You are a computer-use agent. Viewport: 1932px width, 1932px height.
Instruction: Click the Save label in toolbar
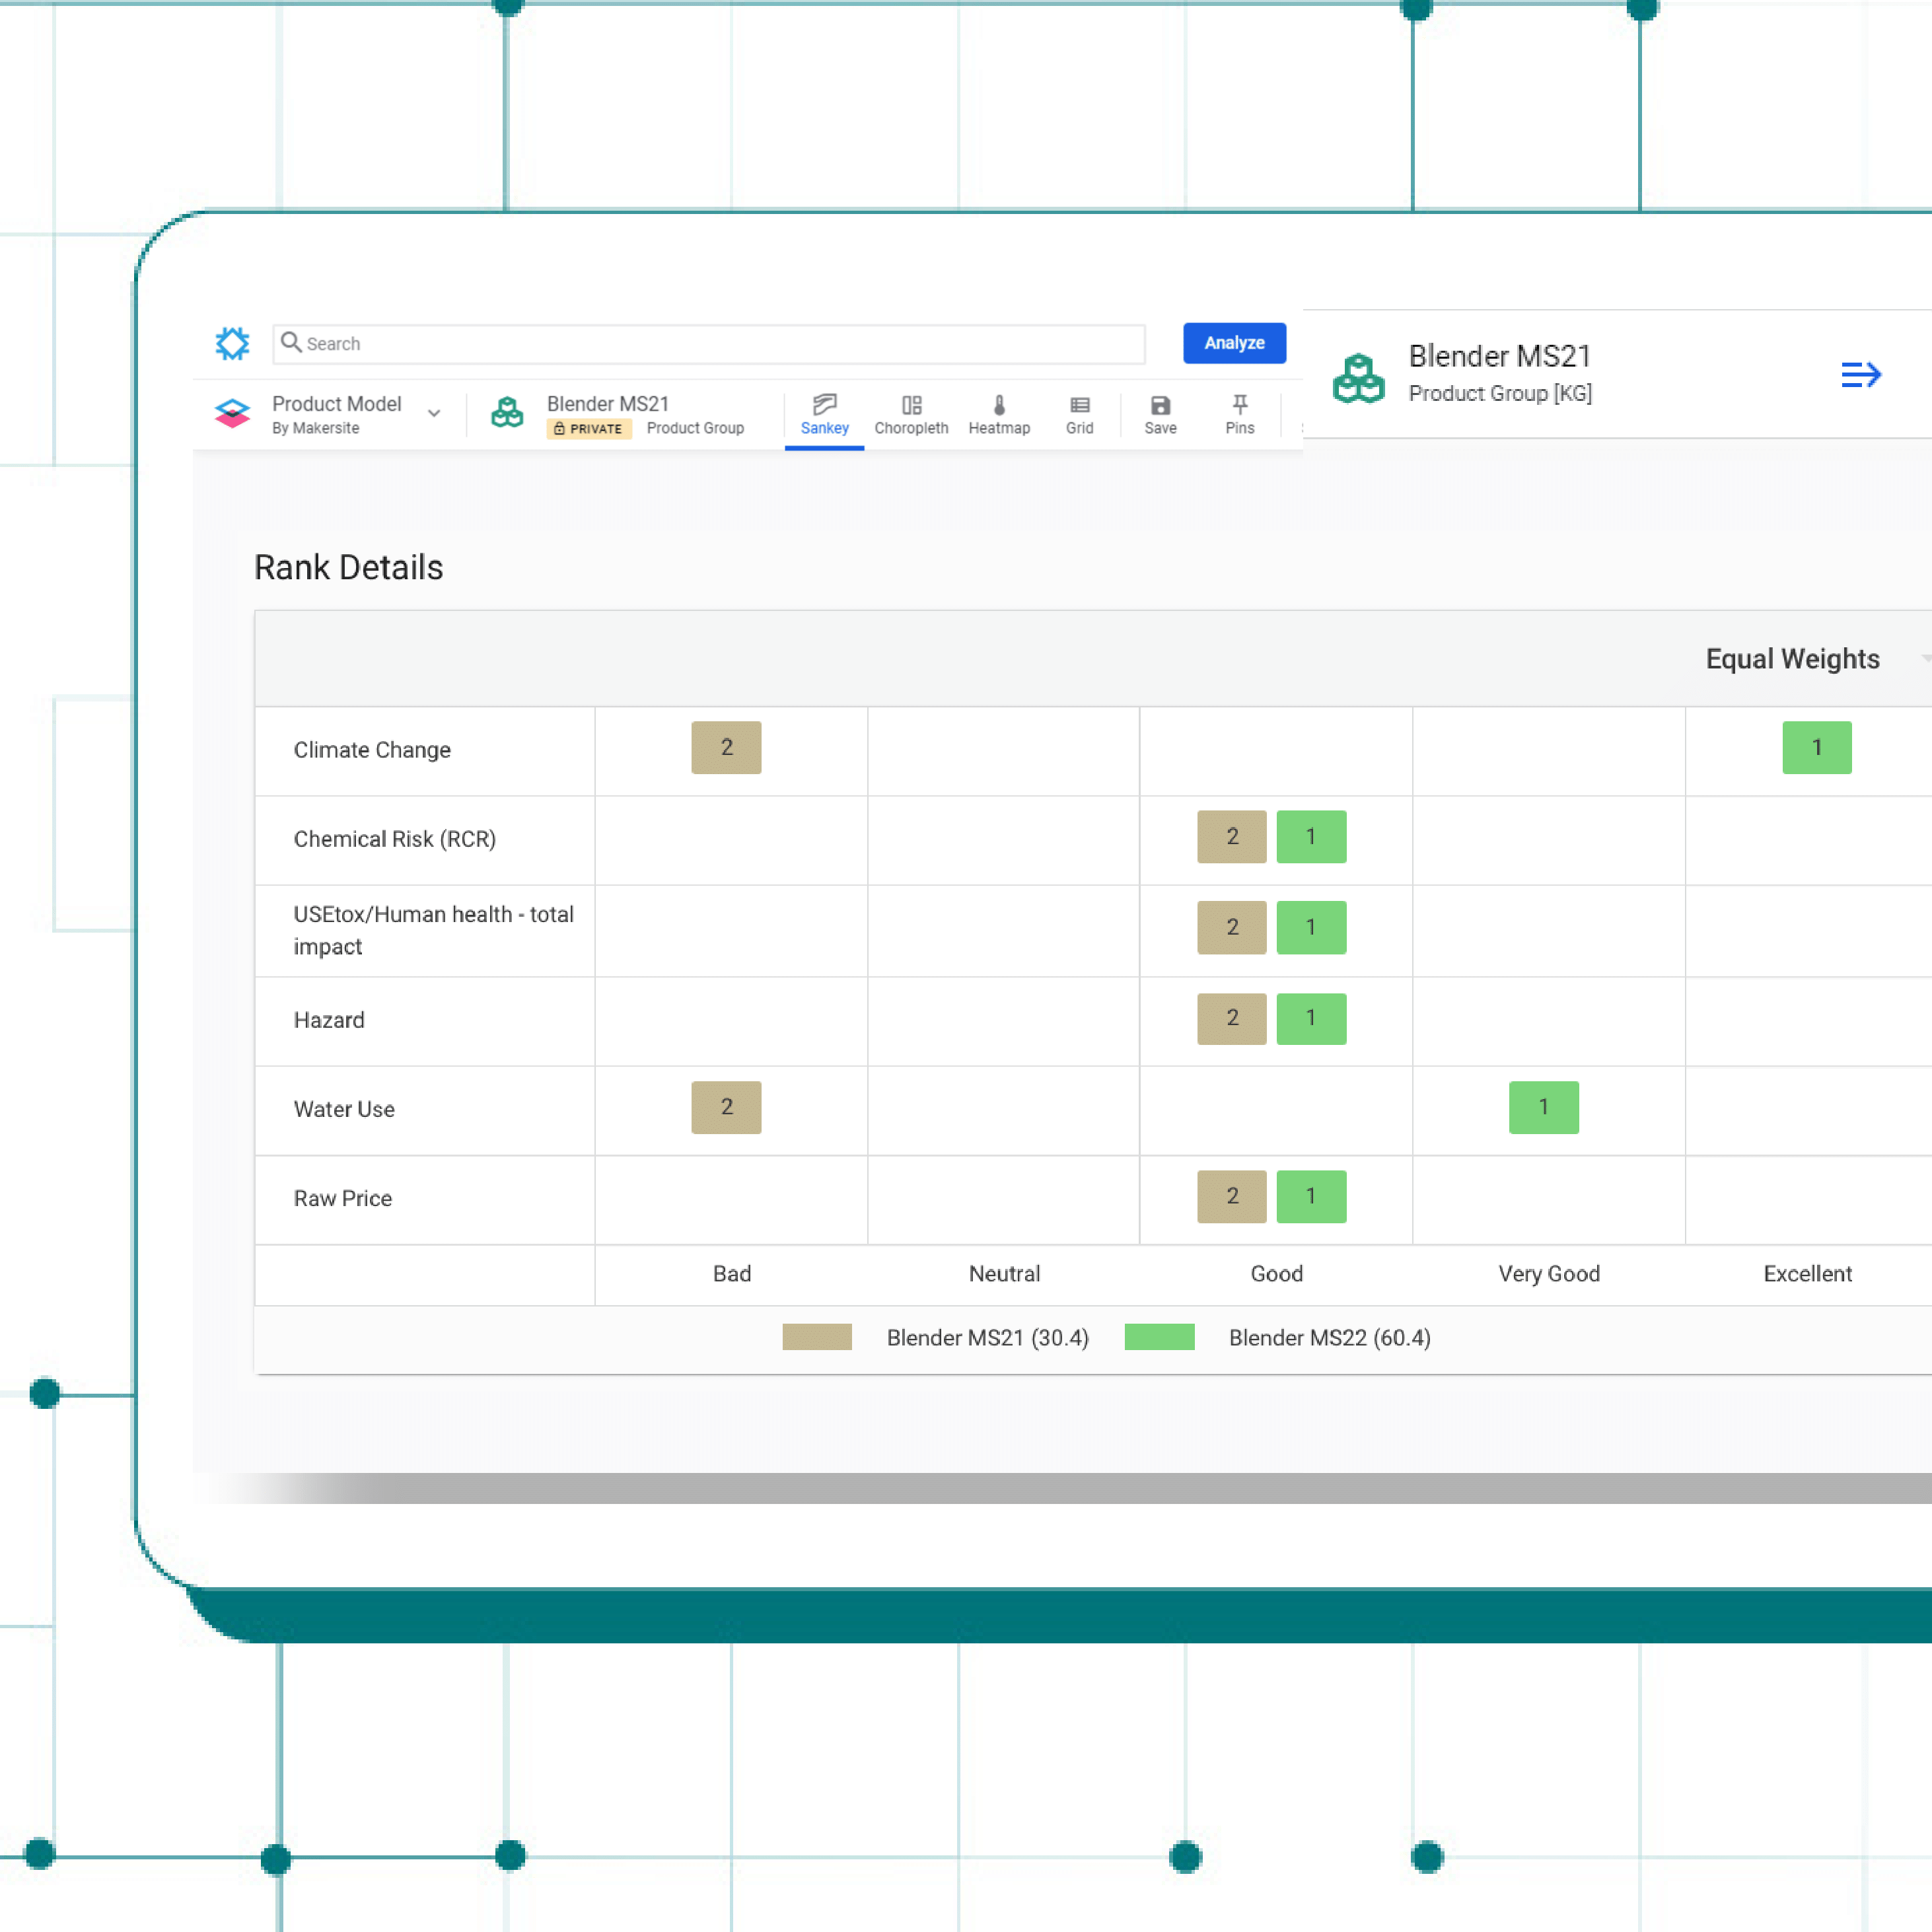pyautogui.click(x=1160, y=428)
